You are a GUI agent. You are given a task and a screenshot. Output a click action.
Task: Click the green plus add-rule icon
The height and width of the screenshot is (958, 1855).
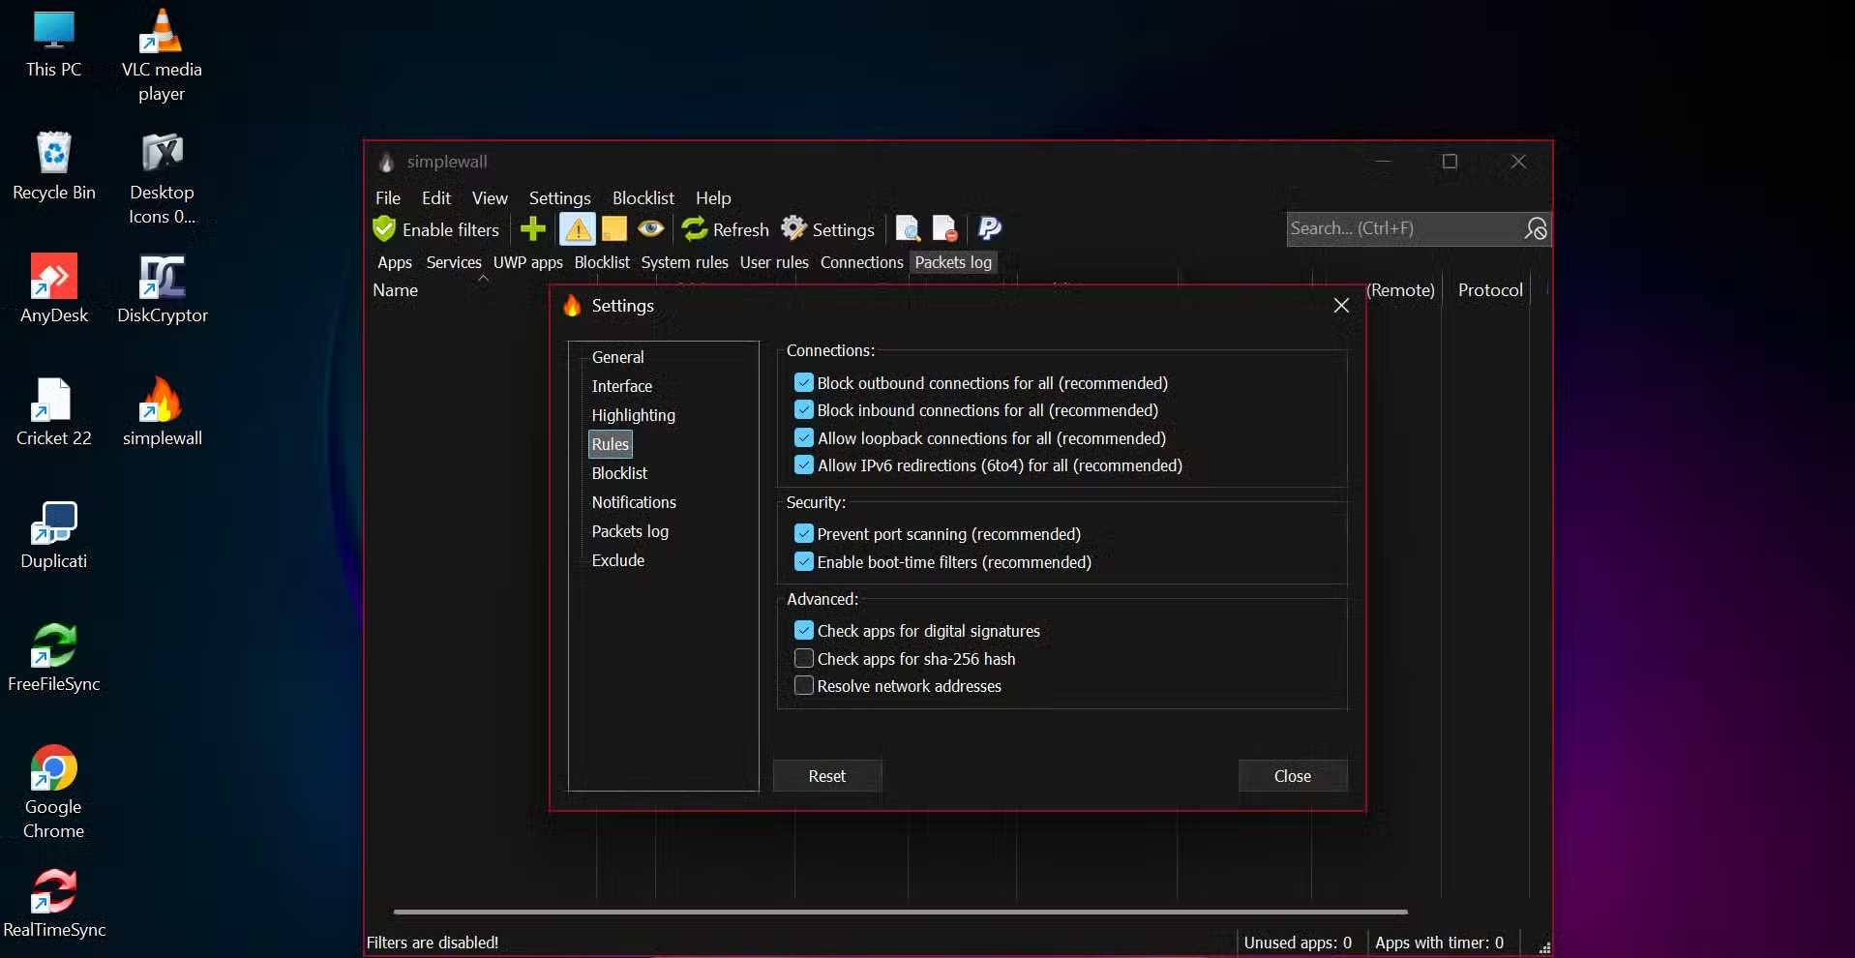tap(533, 229)
